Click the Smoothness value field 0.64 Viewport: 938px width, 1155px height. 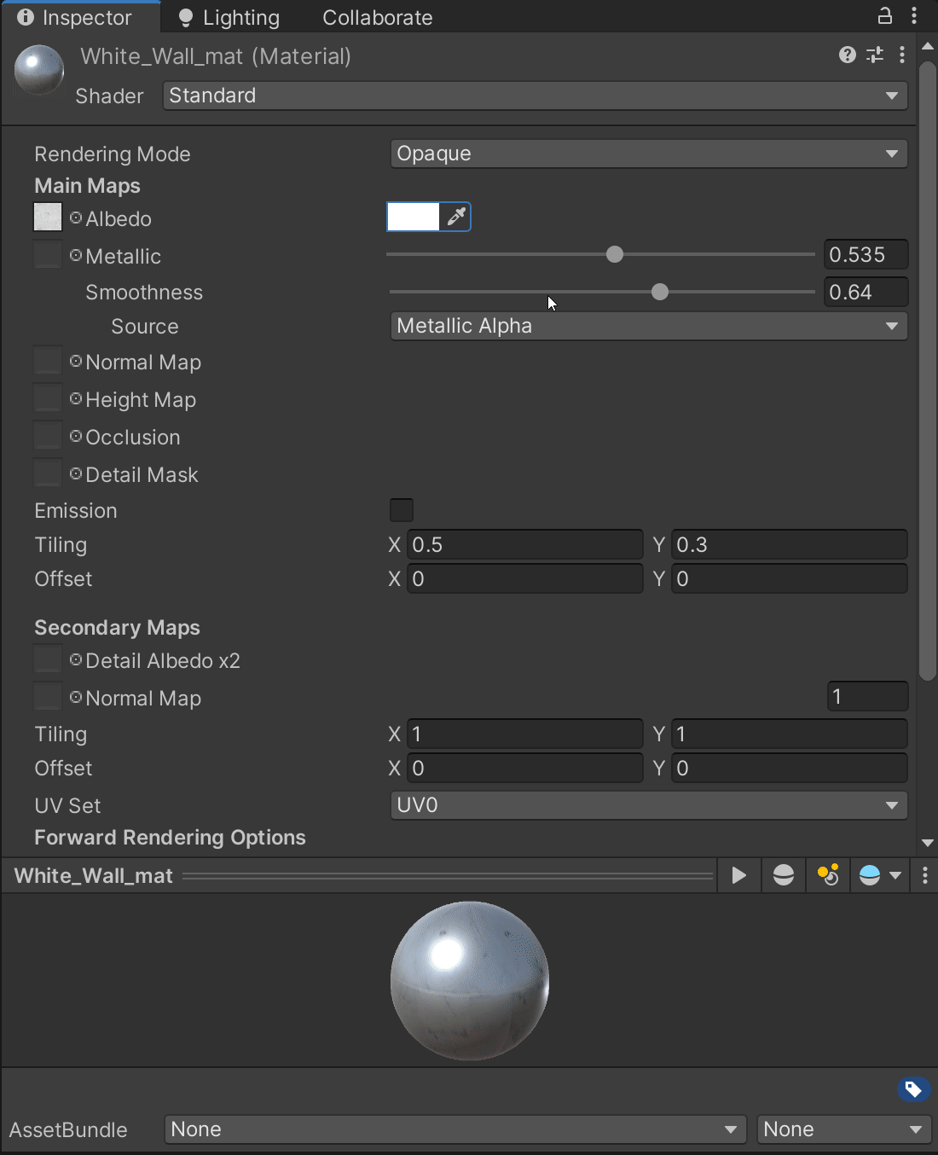pos(866,292)
